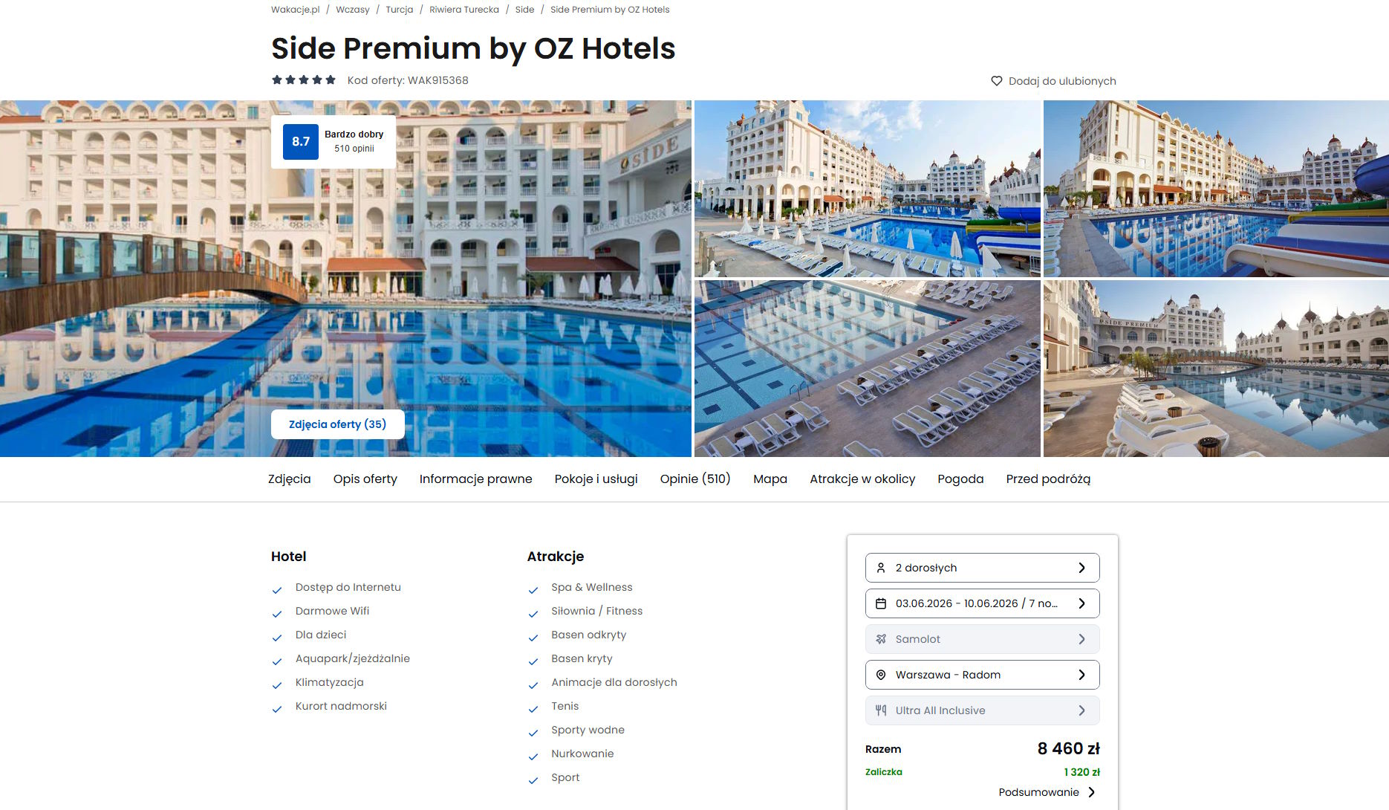Expand the Warszawa - Radom departure selector
The image size is (1389, 810).
pos(982,675)
